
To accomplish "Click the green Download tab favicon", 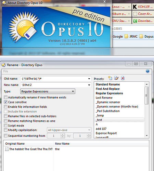I will [135, 21].
